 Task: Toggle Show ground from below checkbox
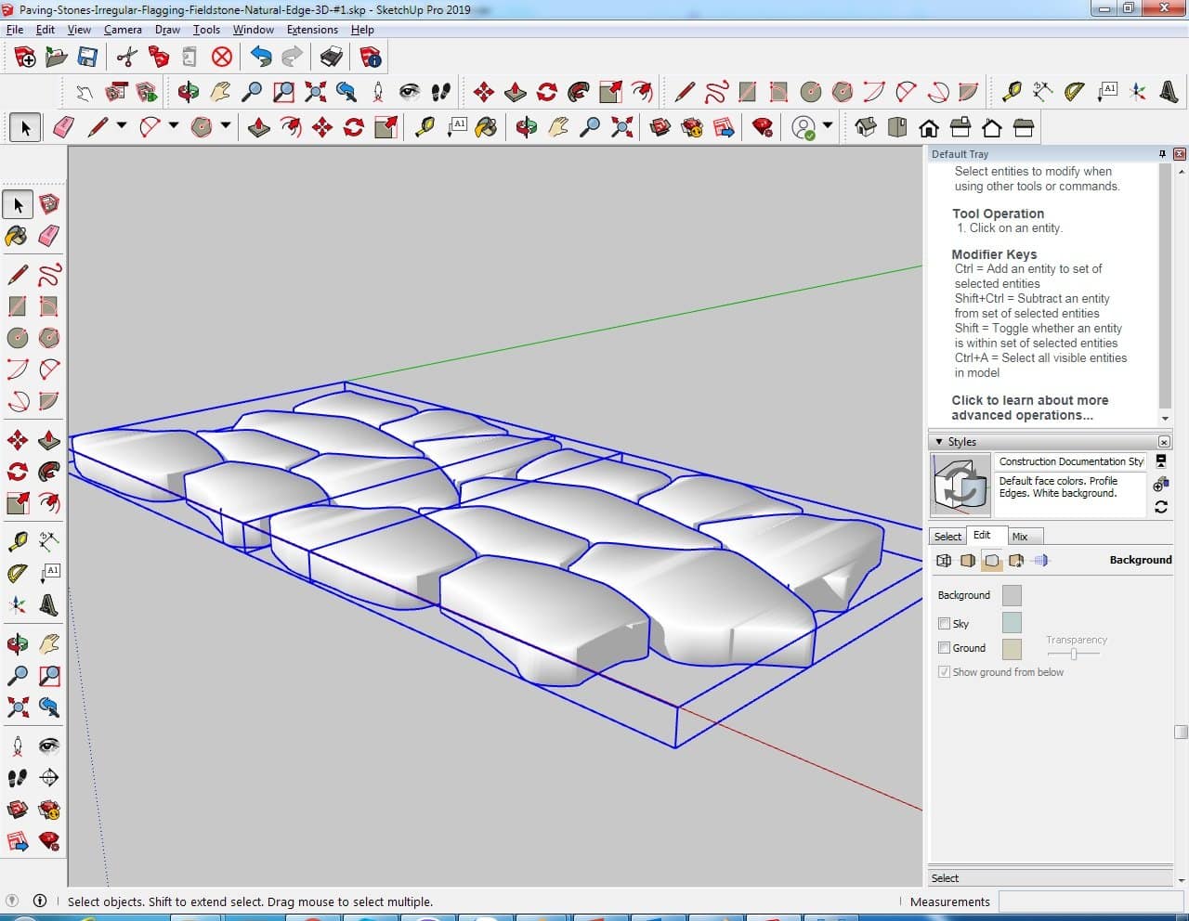point(944,672)
